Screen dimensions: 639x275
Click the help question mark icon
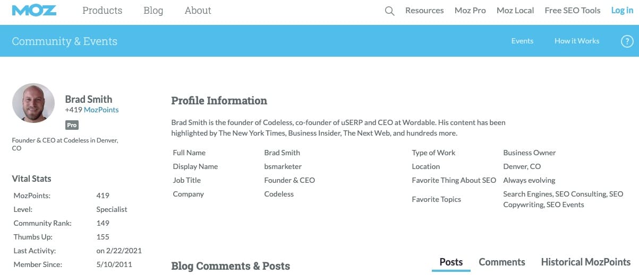[627, 41]
